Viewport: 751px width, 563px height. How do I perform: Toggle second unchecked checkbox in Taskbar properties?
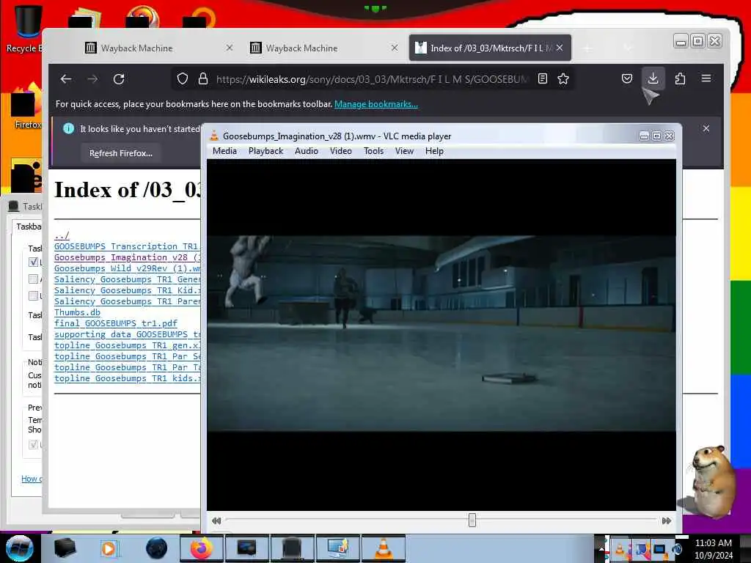tap(33, 279)
